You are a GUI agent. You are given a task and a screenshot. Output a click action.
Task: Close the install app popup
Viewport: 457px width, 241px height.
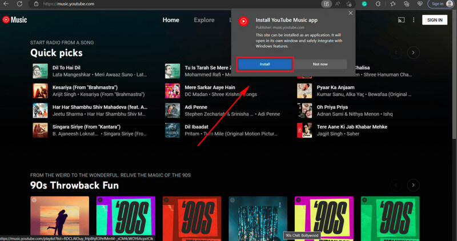pos(351,13)
